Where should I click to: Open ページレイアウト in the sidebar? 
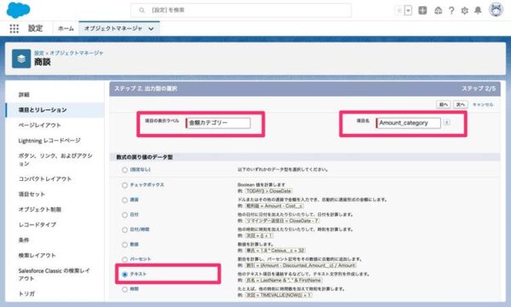click(x=39, y=125)
